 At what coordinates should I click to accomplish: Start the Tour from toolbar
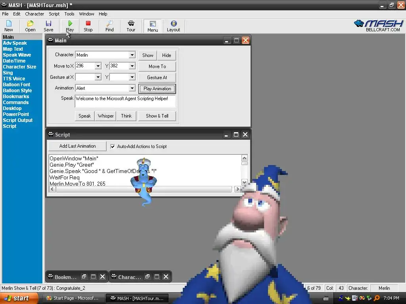pyautogui.click(x=131, y=26)
